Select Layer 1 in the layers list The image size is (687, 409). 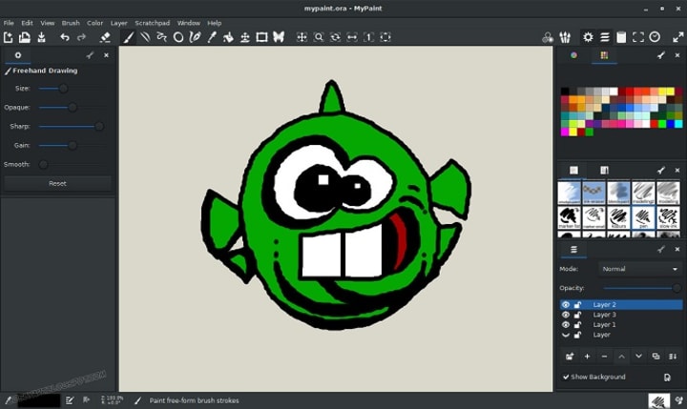[604, 325]
